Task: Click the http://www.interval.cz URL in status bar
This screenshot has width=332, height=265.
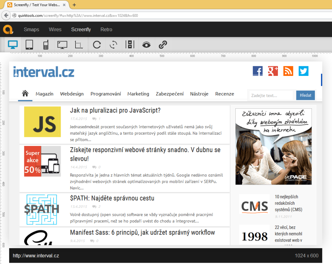Action: [36, 256]
